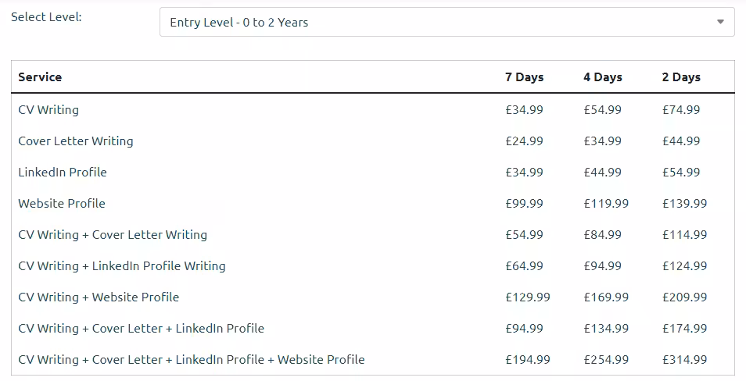Select CV Writing + Cover Letter Writing
Viewport: 746px width, 381px height.
tap(113, 234)
